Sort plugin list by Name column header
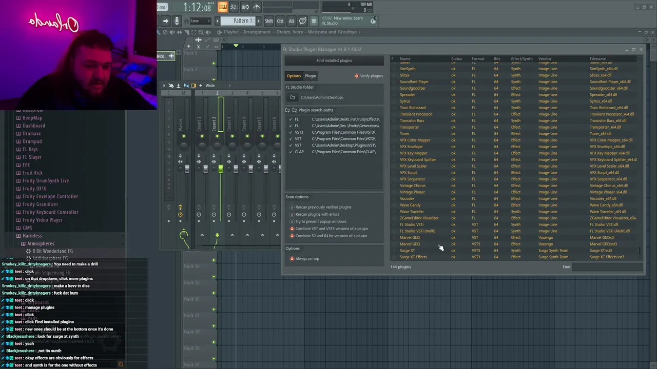Image resolution: width=657 pixels, height=369 pixels. 405,59
